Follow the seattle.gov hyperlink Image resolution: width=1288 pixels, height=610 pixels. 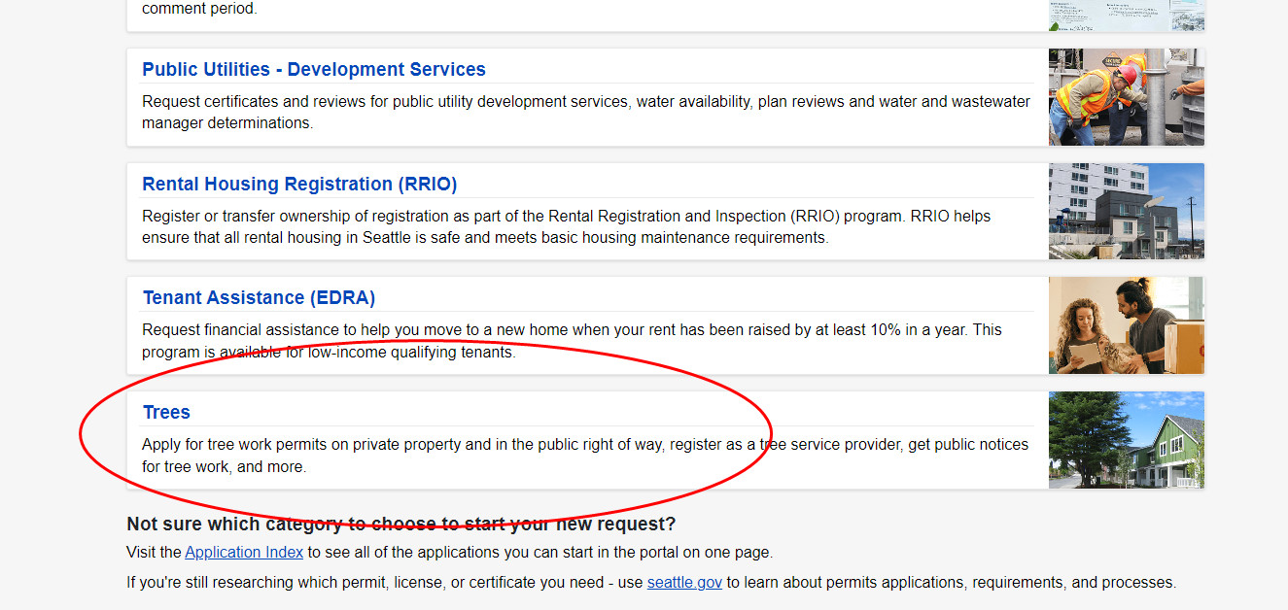[684, 583]
